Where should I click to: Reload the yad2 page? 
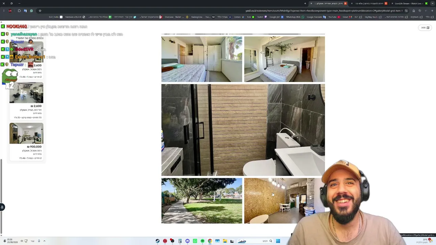coord(420,11)
